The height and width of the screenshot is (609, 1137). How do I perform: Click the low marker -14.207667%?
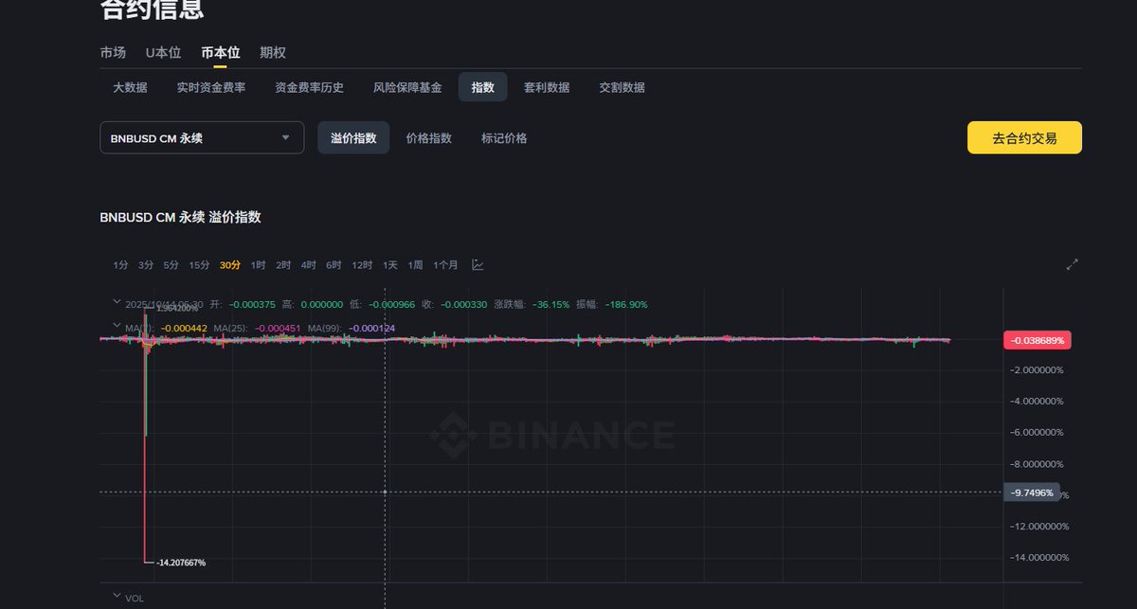coord(181,563)
